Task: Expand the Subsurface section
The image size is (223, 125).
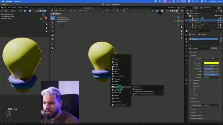Action: 196,80
